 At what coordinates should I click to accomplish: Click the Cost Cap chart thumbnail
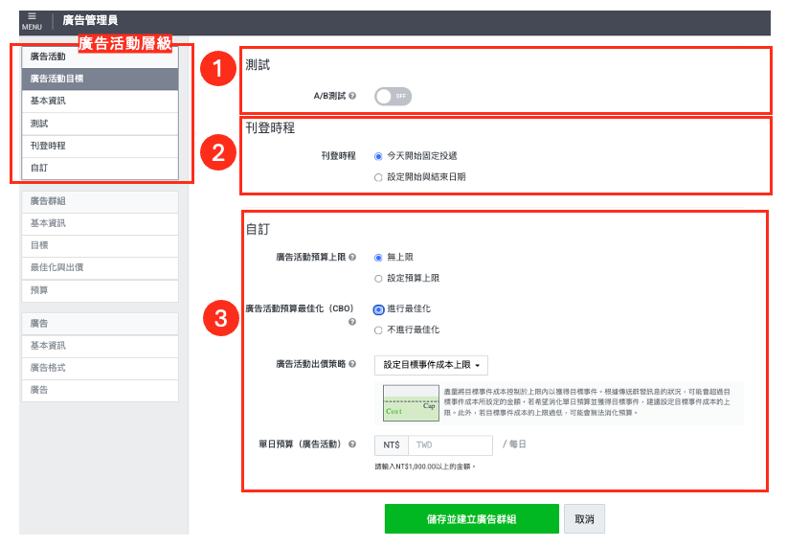[411, 403]
